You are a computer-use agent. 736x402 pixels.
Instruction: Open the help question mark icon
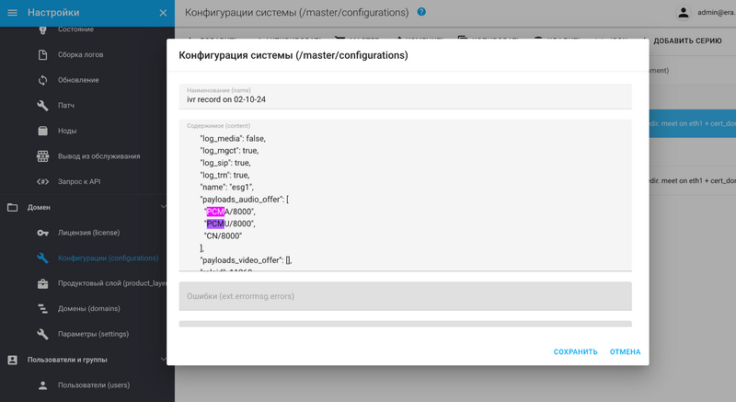421,12
